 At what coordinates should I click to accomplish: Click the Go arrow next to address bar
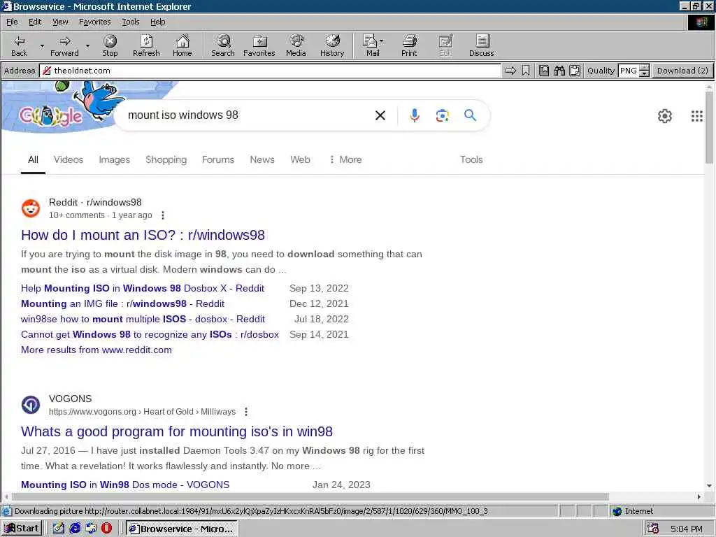pos(510,71)
